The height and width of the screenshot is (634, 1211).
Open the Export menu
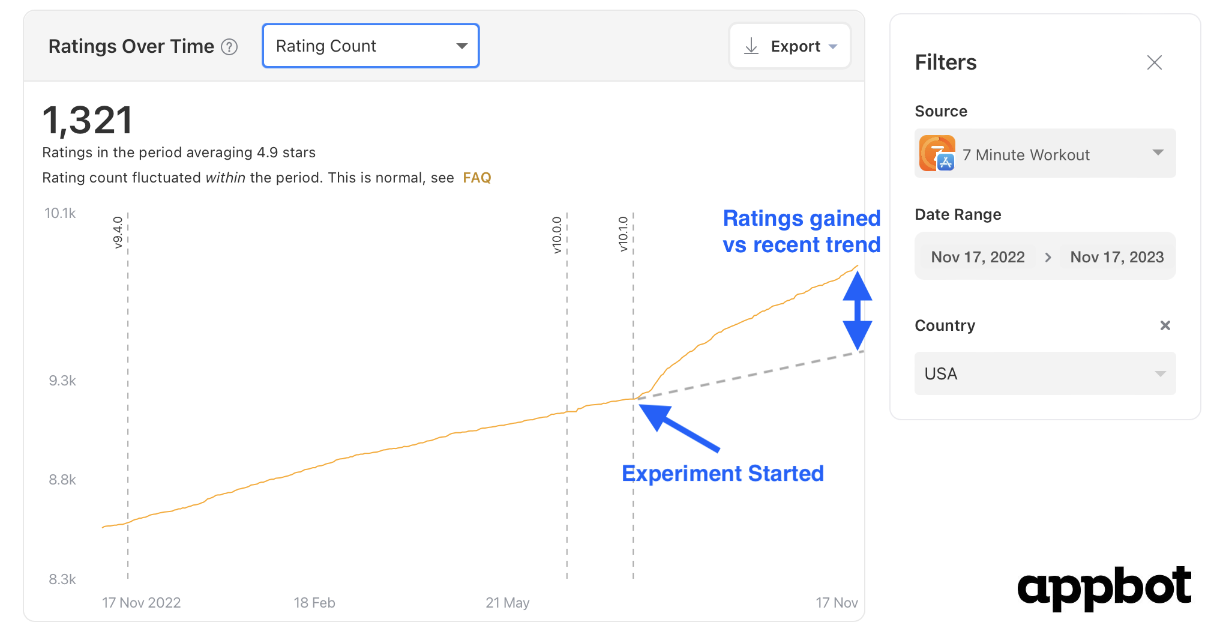[790, 46]
